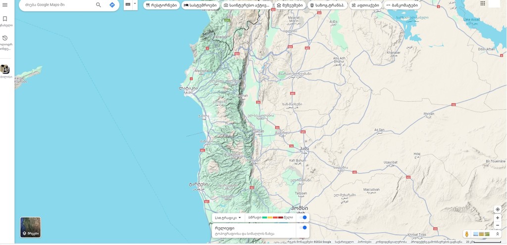Filter by რესტორნები (restaurants) chip

click(x=161, y=5)
